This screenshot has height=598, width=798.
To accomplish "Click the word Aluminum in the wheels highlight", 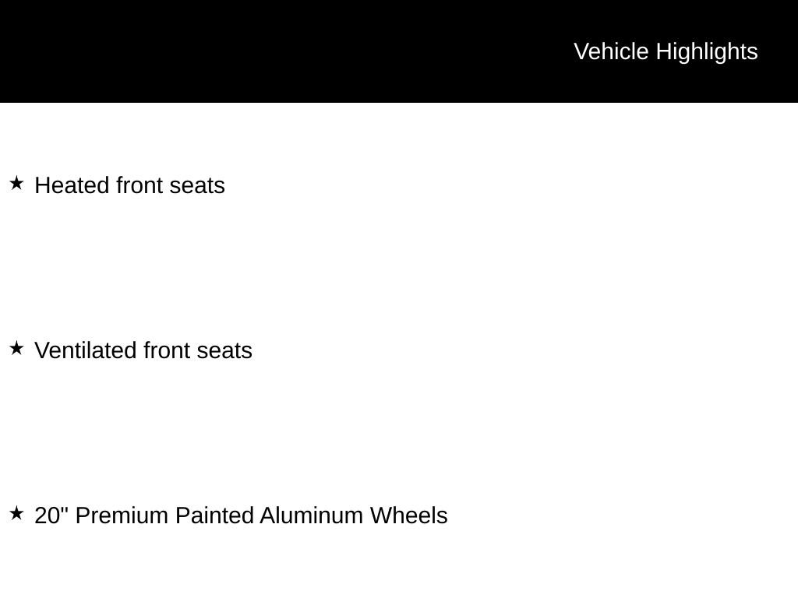I will point(312,515).
